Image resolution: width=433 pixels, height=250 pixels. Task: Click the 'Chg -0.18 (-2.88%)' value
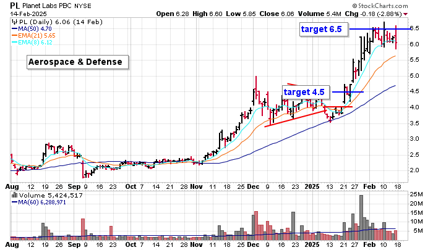pyautogui.click(x=374, y=14)
